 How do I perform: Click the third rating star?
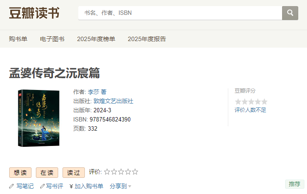point(121,172)
